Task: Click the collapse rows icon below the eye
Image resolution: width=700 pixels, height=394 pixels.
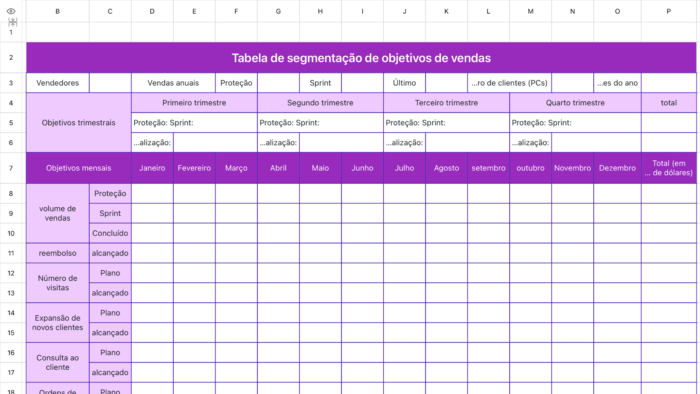Action: tap(13, 22)
